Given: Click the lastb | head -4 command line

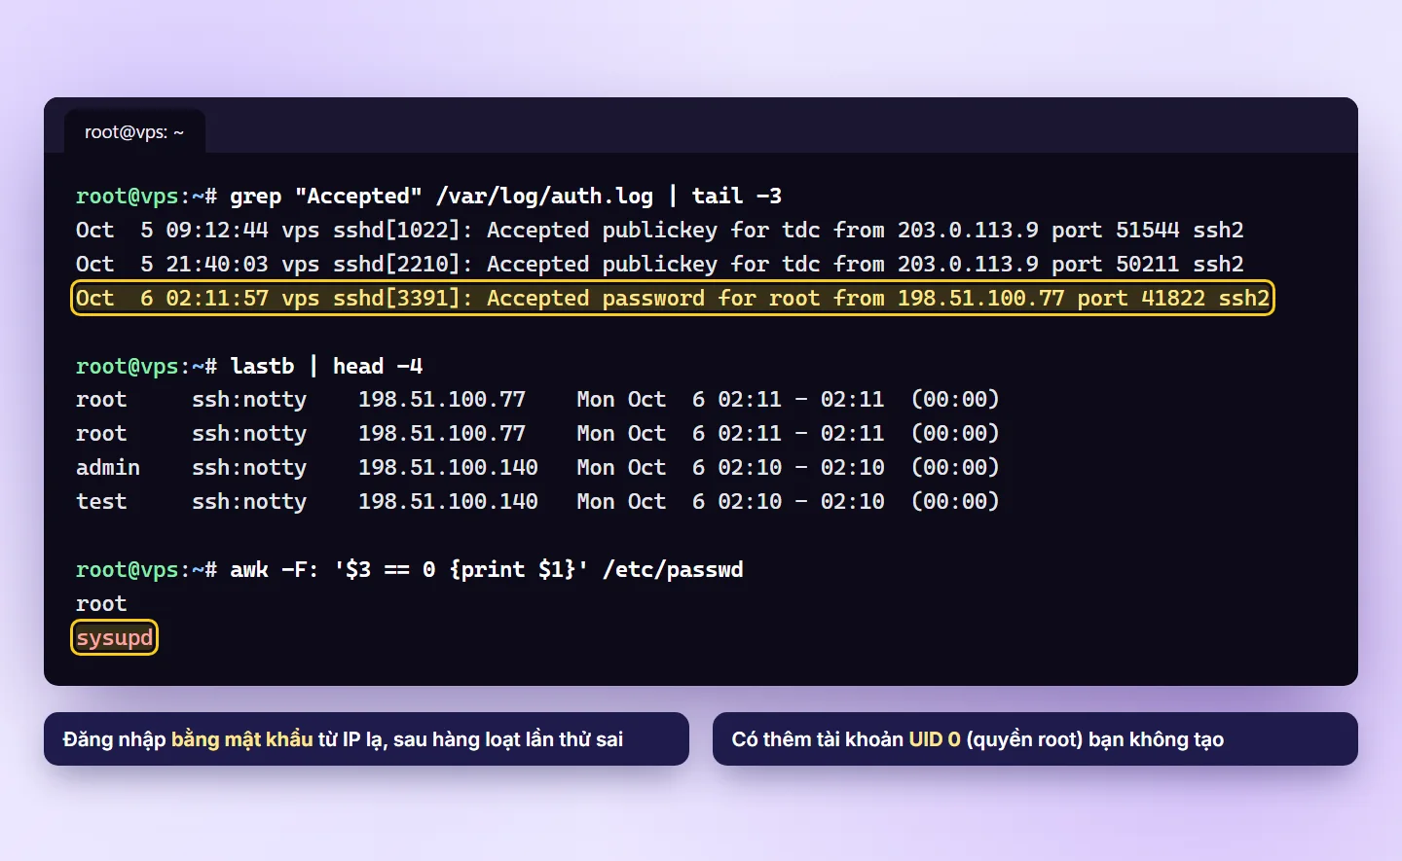Looking at the screenshot, I should click(249, 367).
